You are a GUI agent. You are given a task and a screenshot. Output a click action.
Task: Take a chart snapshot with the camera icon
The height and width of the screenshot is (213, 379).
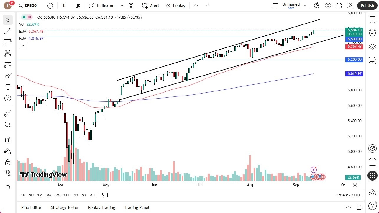pyautogui.click(x=350, y=5)
